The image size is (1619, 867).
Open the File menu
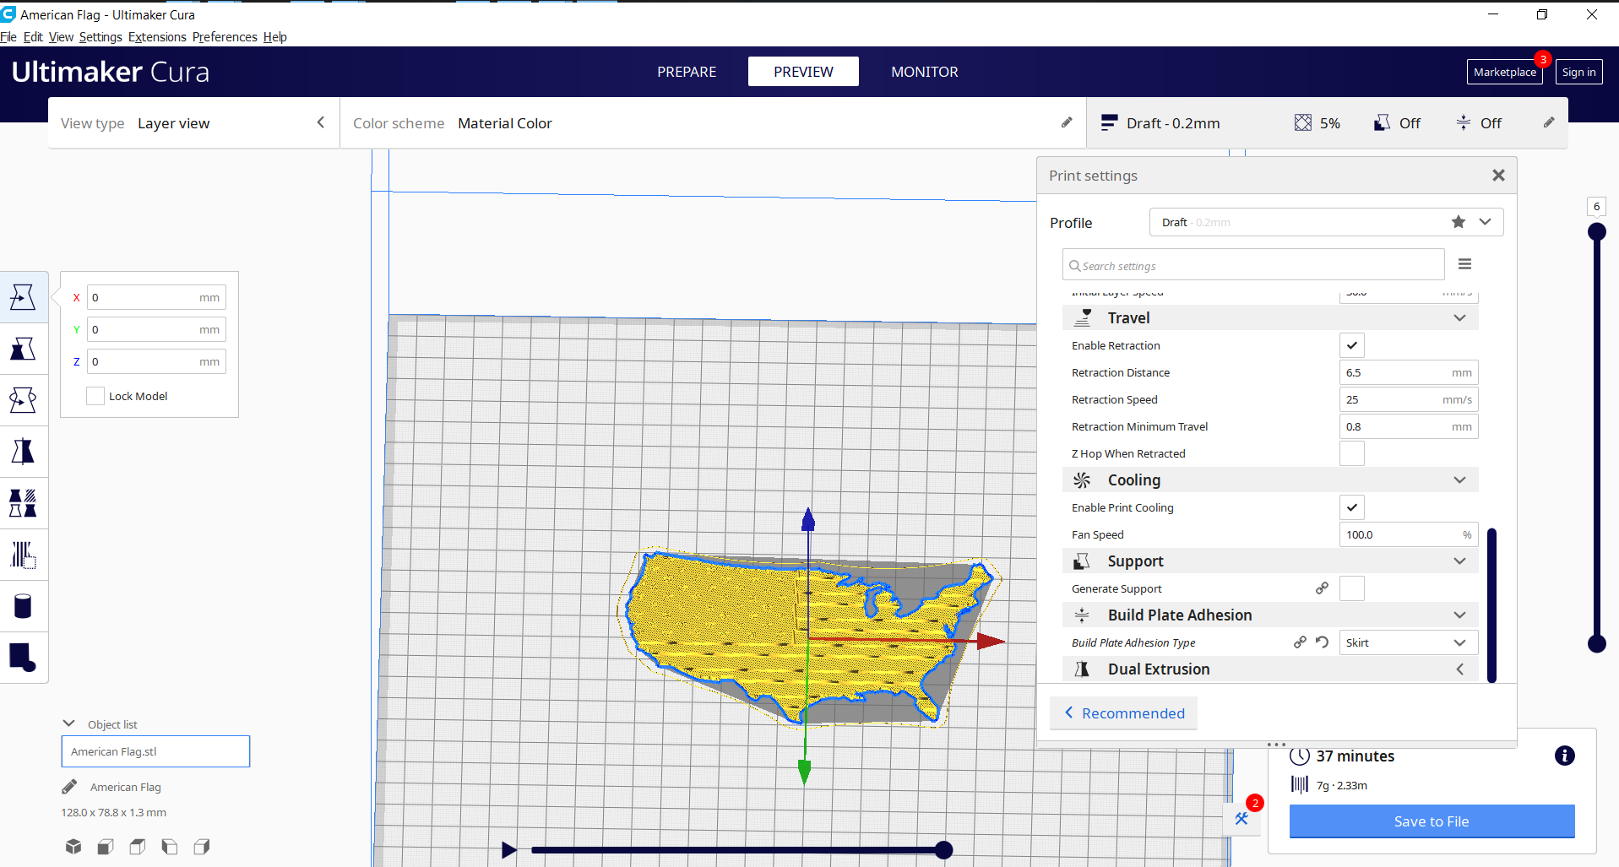pyautogui.click(x=8, y=37)
